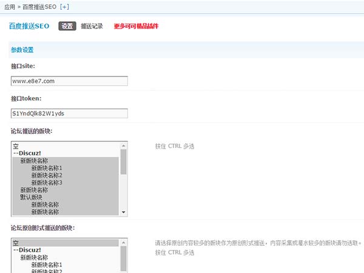Open the 推送记录 tab
Screen dimensions: 364x273
coord(92,26)
